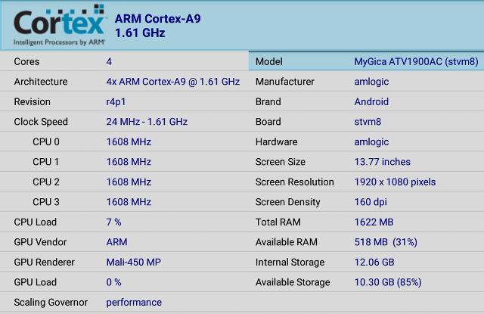The width and height of the screenshot is (484, 314).
Task: Click '24 MHz - 1.61 GHz' value
Action: tap(147, 122)
